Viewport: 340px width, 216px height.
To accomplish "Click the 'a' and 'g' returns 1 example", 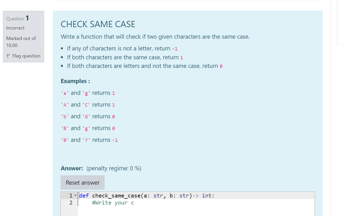I will (x=87, y=93).
